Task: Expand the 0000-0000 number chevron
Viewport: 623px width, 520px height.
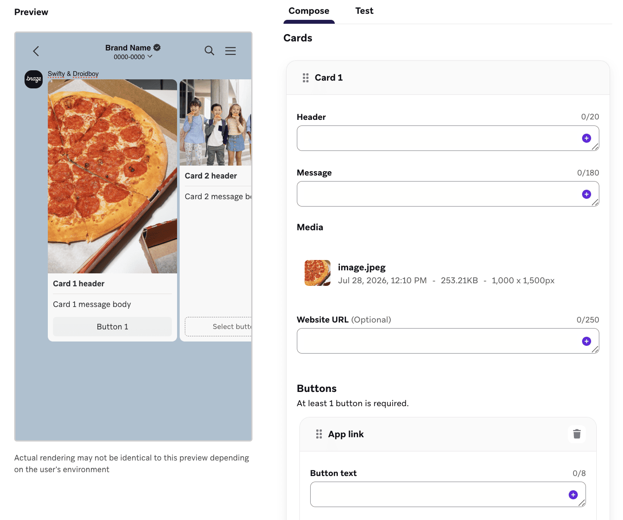Action: click(x=150, y=56)
